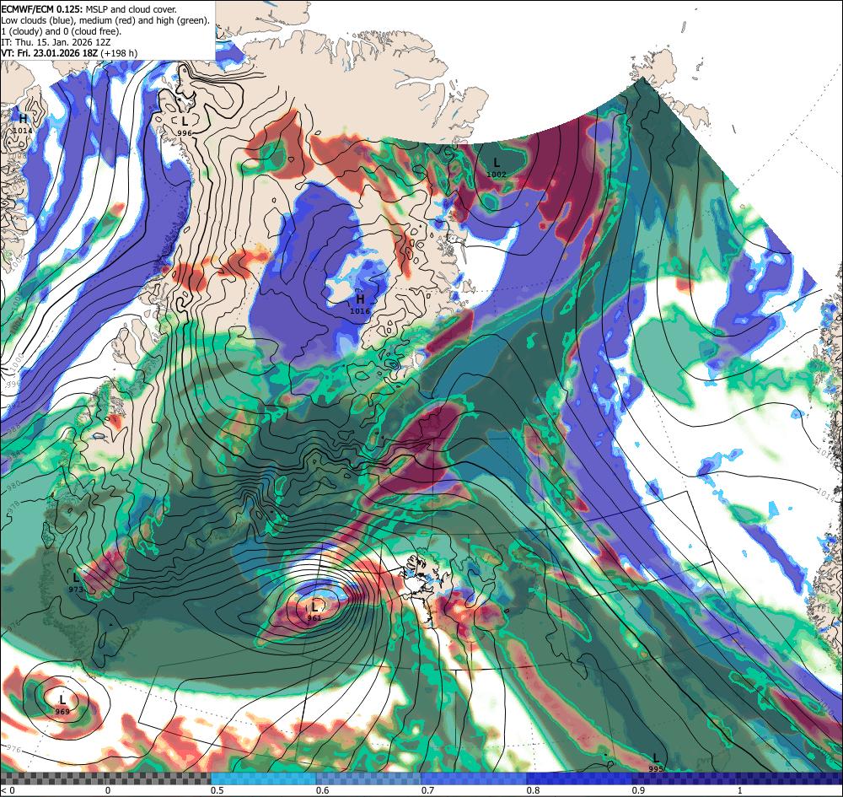This screenshot has height=797, width=843.
Task: Click the darkest navy swatch beyond 0.9
Action: pos(738,778)
